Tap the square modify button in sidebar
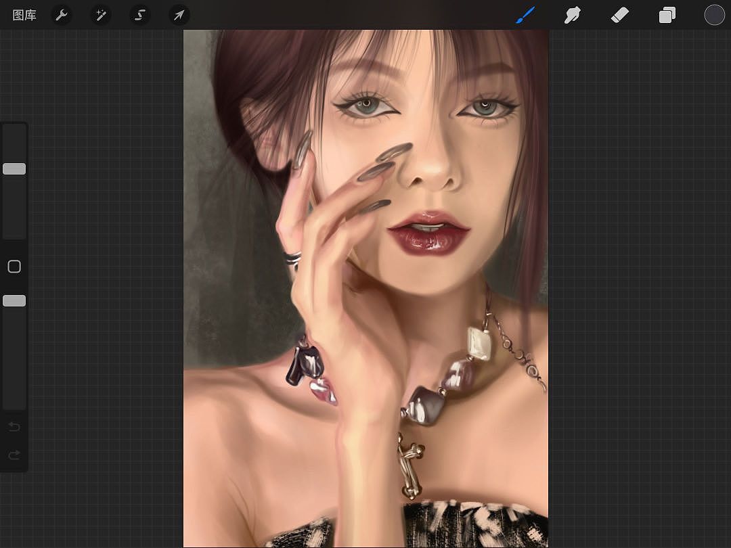The height and width of the screenshot is (548, 731). [14, 267]
